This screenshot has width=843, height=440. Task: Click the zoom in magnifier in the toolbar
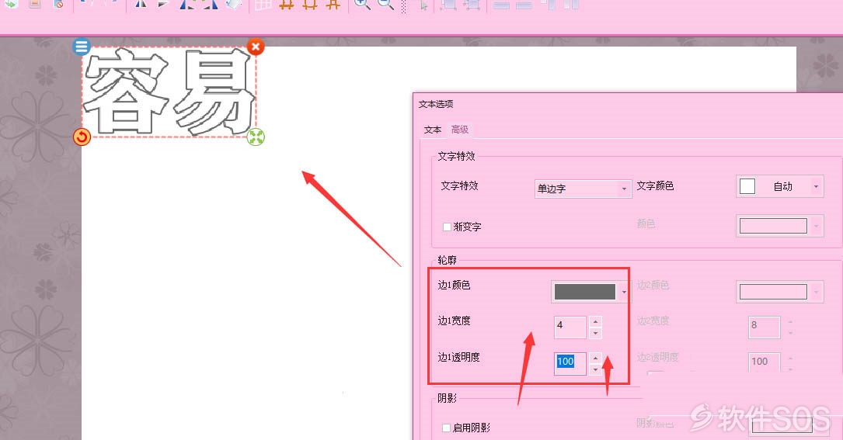[x=362, y=5]
